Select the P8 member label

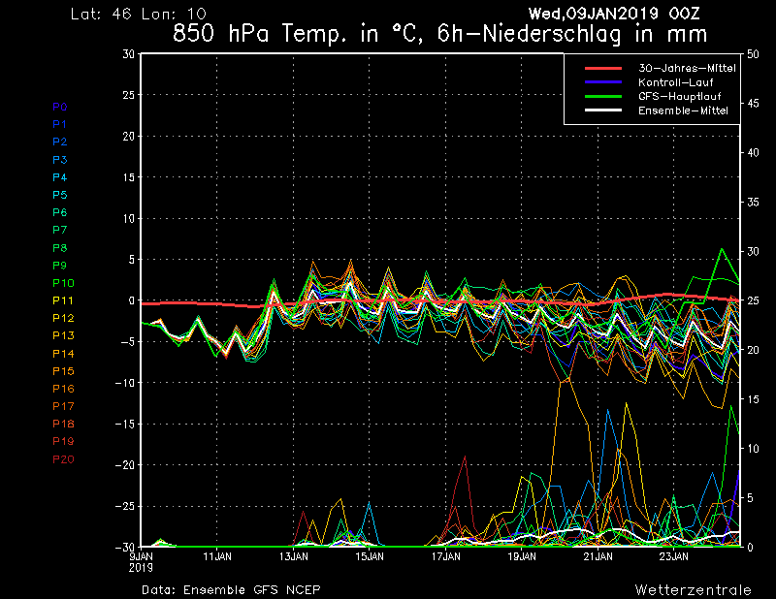(x=60, y=248)
